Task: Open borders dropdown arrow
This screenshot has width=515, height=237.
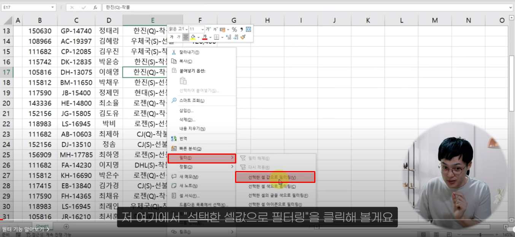Action: (222, 37)
